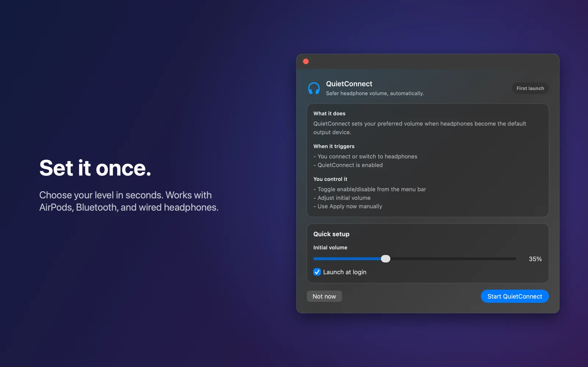Click 'Safer headphone volume, automatically.' subtitle
The height and width of the screenshot is (367, 588).
coord(375,94)
